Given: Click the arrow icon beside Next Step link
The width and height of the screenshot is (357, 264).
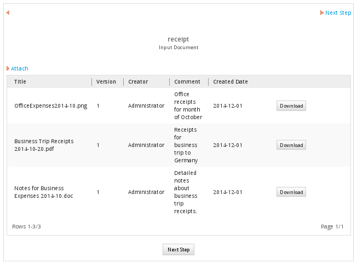Looking at the screenshot, I should [322, 13].
